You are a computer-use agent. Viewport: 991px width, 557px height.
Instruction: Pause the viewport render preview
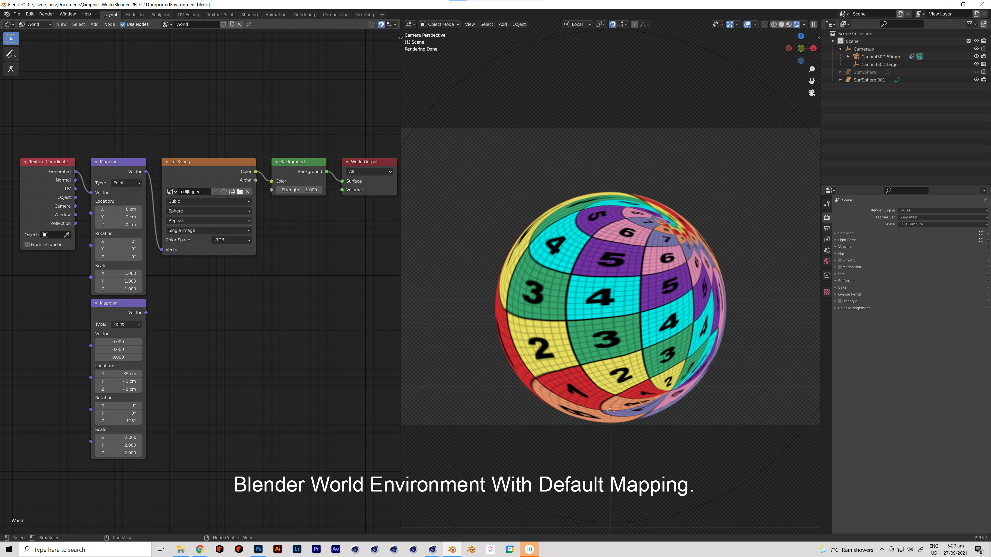(x=814, y=24)
